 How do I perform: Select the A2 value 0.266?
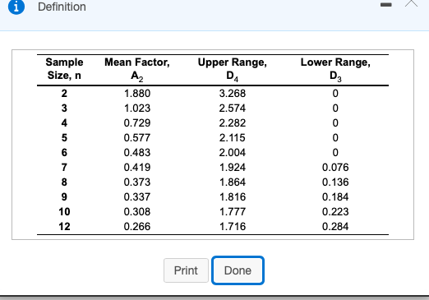click(137, 227)
